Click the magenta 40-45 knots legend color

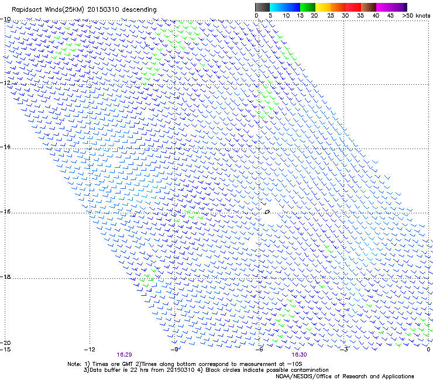click(x=384, y=7)
